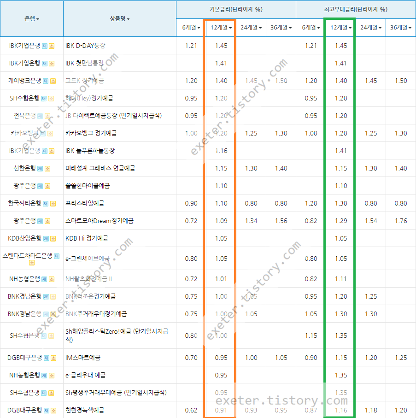Click the yellow 소 icon in IBK 늘푸른하늘통장 row
Viewport: 416px width, 418px height.
pos(52,151)
